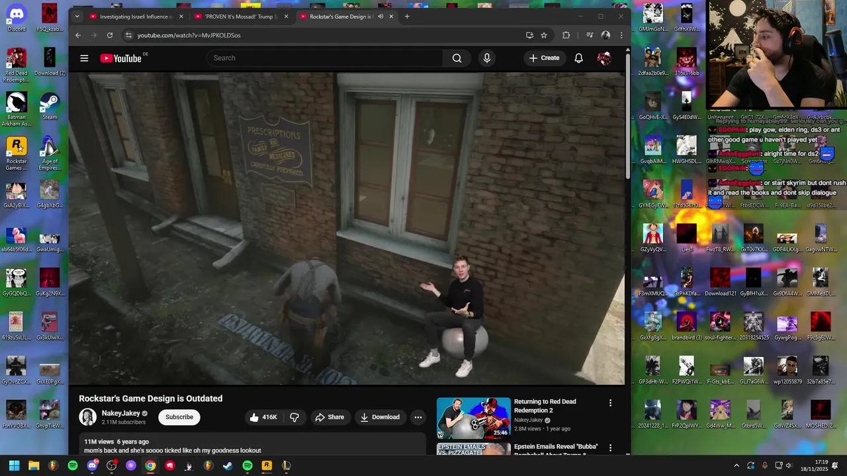
Task: Go to the YouTube home logo
Action: 121,58
